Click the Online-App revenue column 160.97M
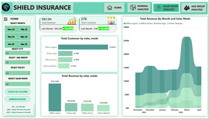Viewport: 209px width, 119px height. tap(71, 107)
